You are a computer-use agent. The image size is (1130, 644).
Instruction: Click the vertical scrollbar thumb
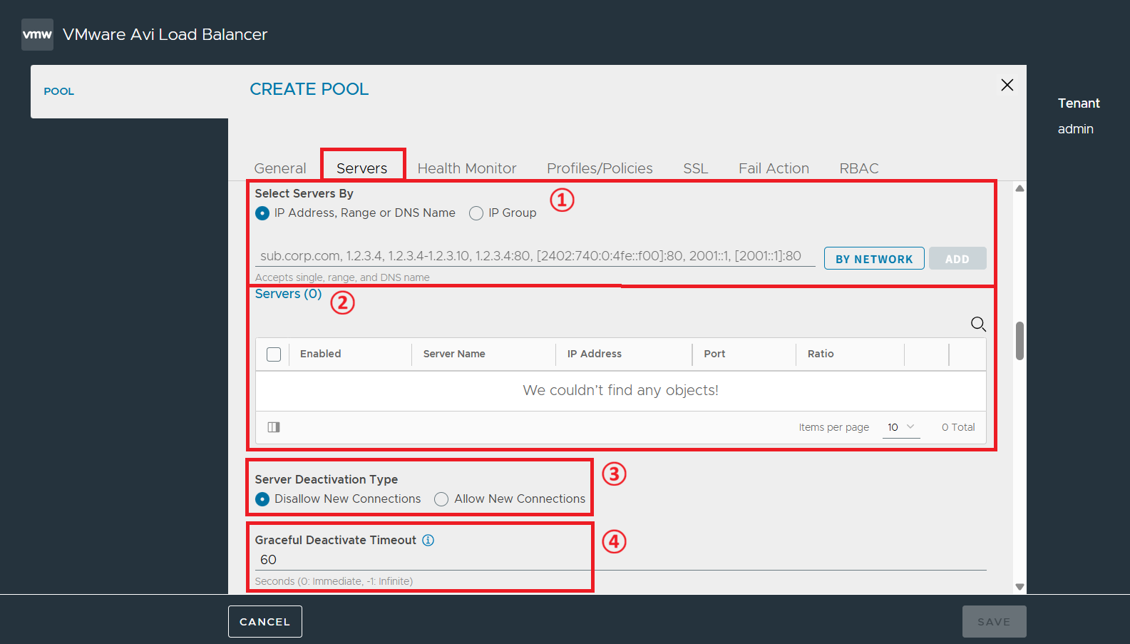[1019, 341]
